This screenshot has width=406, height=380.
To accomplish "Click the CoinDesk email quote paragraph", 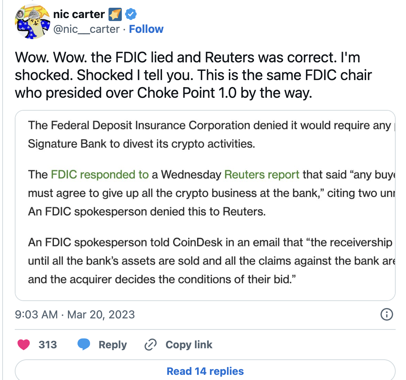I will (x=210, y=261).
